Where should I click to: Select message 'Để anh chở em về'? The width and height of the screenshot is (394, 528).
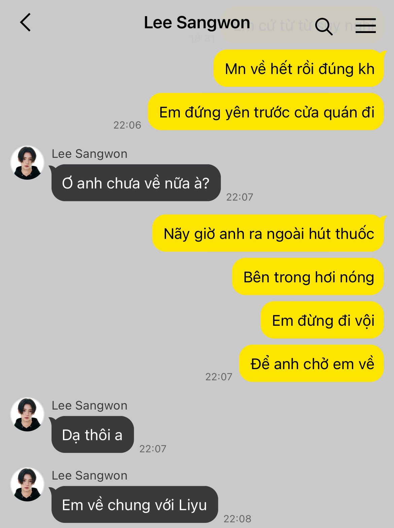[312, 364]
